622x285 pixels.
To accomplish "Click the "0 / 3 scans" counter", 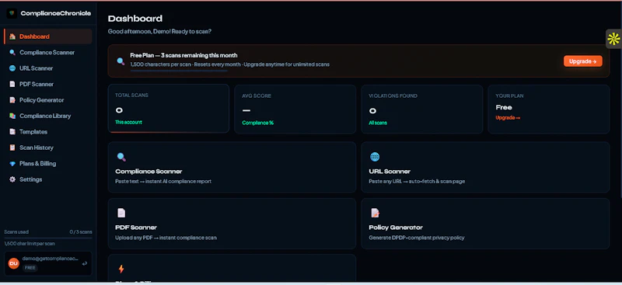I will pyautogui.click(x=81, y=232).
